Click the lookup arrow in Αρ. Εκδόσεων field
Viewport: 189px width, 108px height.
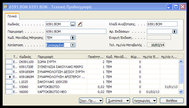(x=174, y=31)
